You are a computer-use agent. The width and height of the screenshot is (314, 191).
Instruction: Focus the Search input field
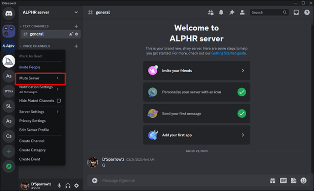click(269, 12)
